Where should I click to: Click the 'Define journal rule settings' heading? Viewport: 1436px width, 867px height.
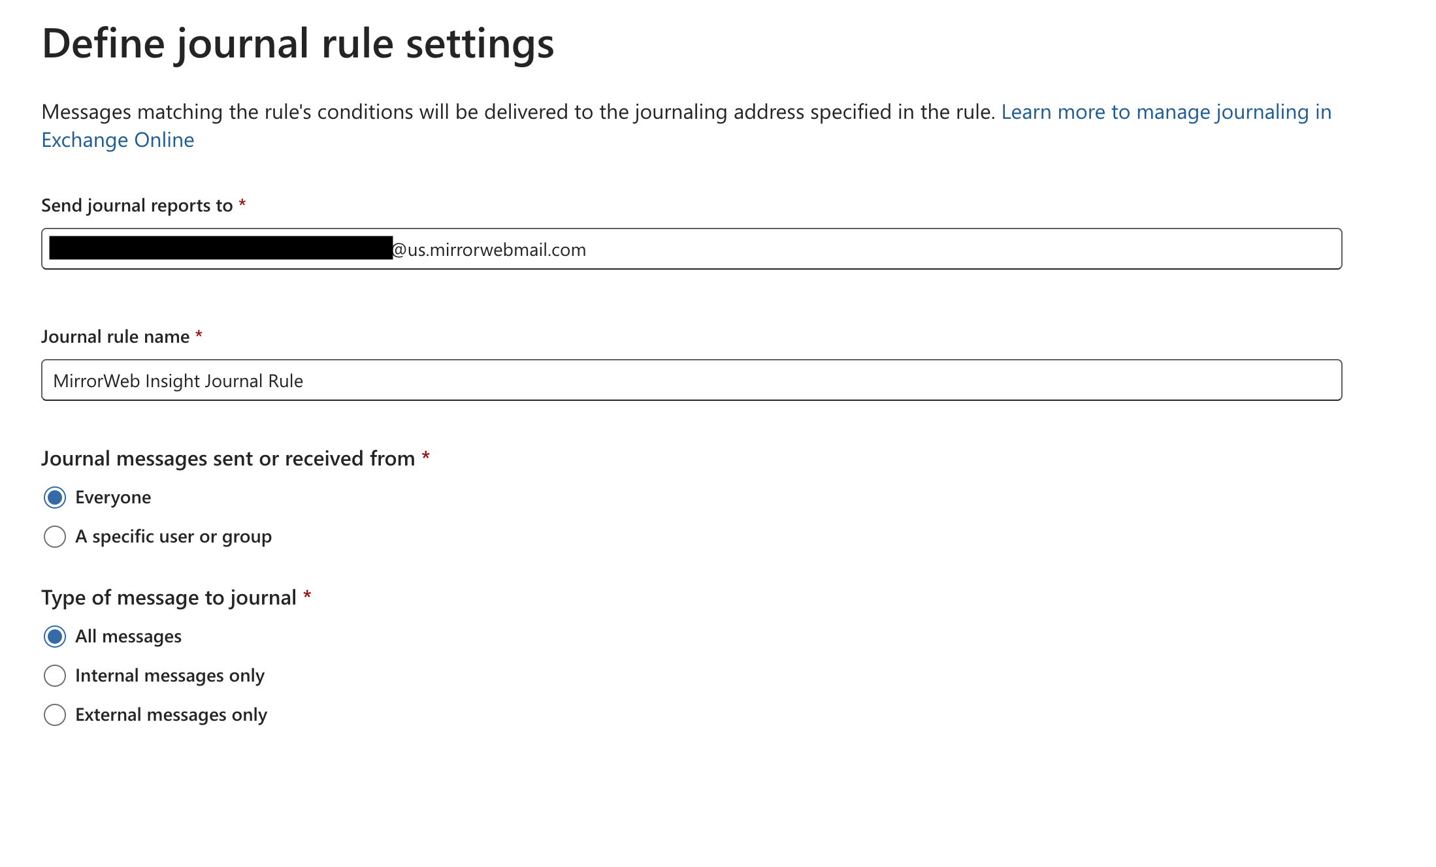[298, 44]
